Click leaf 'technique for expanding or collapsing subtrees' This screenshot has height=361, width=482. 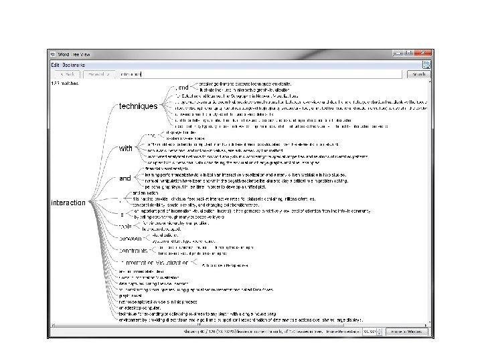(x=197, y=314)
